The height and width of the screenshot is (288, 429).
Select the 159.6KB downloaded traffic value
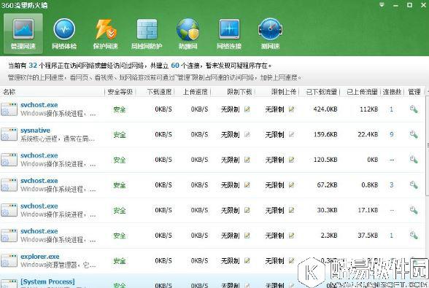coord(325,135)
